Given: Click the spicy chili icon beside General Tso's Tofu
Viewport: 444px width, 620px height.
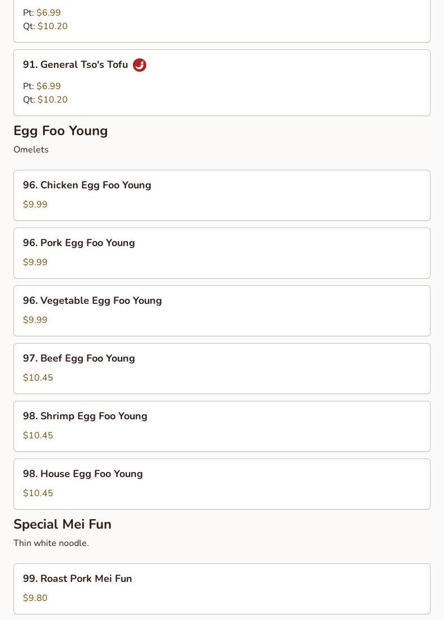Looking at the screenshot, I should pos(140,65).
